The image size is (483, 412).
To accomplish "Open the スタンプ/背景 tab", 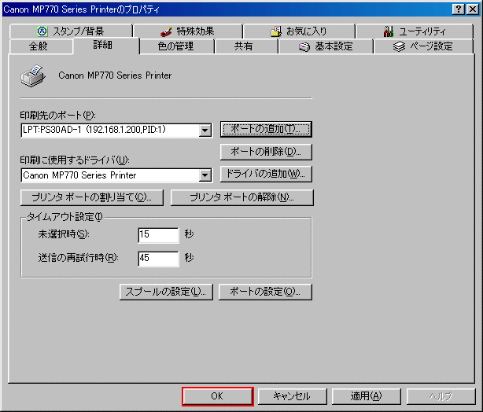I will point(71,31).
